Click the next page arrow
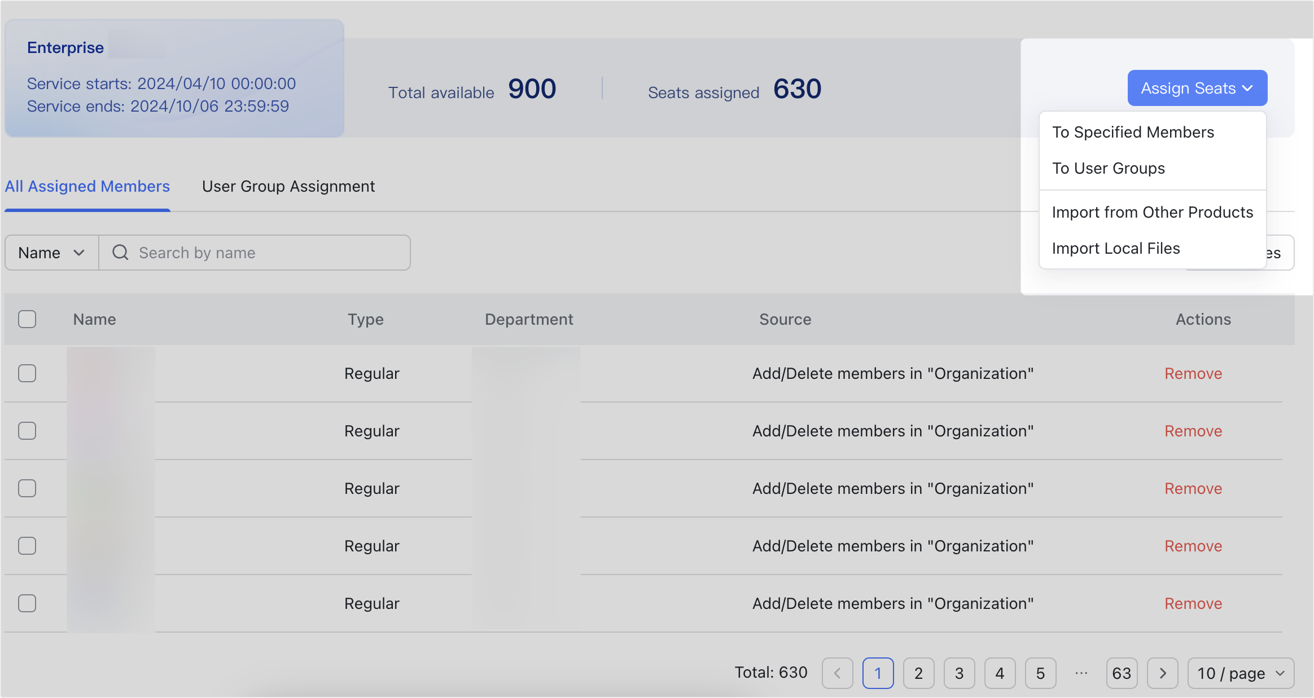The width and height of the screenshot is (1314, 698). pyautogui.click(x=1163, y=673)
